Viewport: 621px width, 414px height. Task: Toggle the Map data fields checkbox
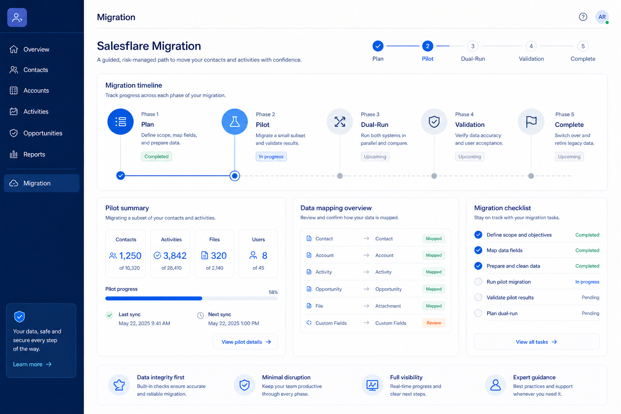(478, 250)
